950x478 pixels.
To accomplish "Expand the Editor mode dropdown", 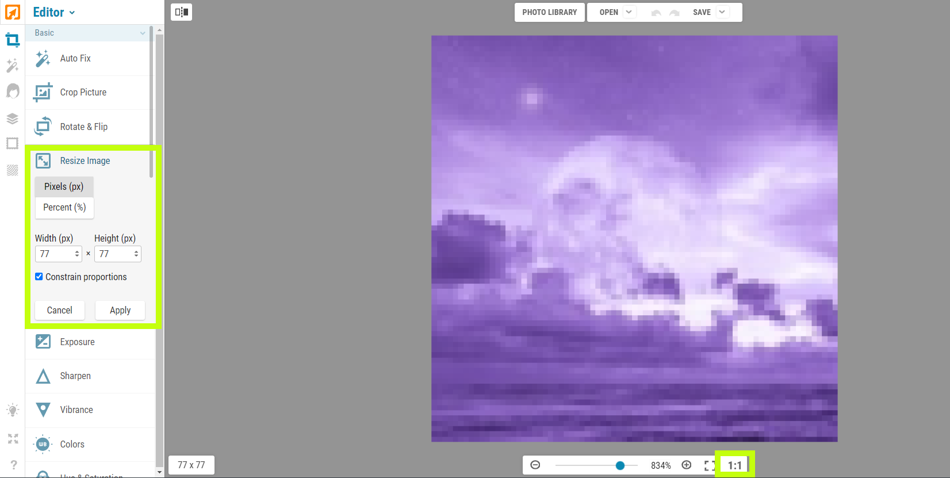I will pyautogui.click(x=72, y=13).
